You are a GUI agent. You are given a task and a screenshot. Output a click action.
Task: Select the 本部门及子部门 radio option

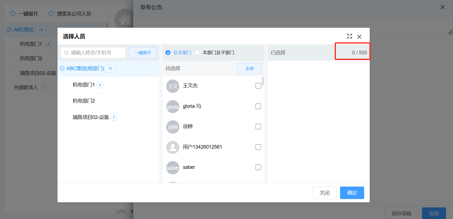click(x=215, y=53)
